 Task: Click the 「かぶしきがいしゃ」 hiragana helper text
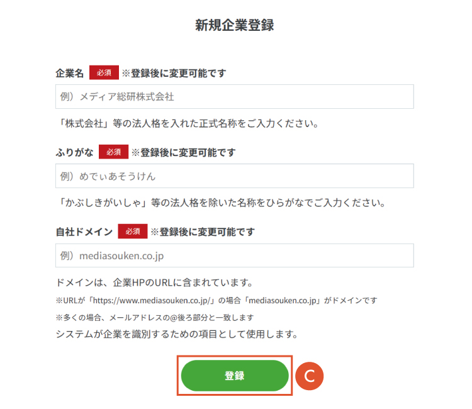point(220,203)
